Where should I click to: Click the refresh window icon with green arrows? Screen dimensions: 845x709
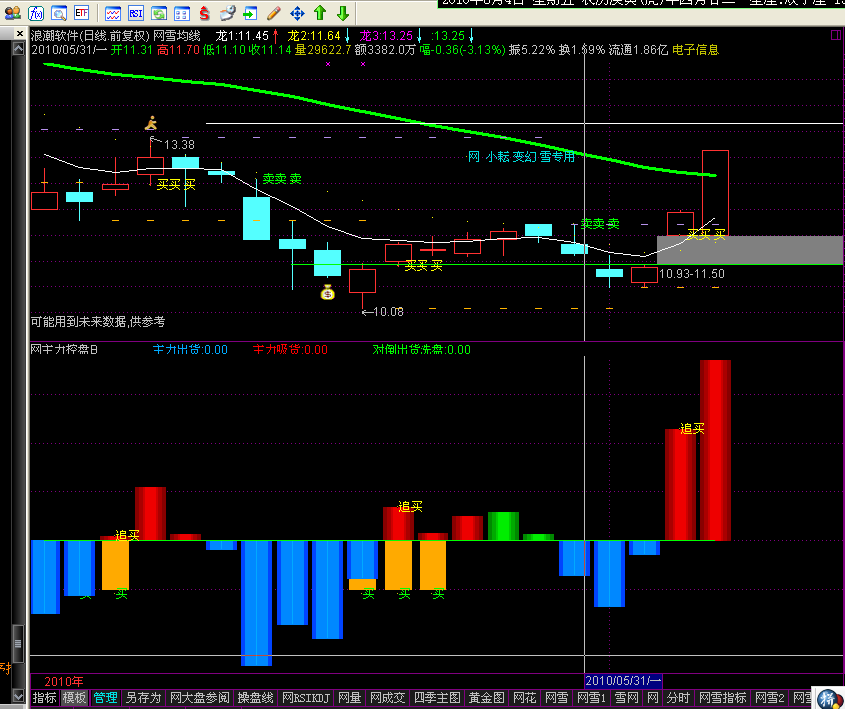[159, 13]
